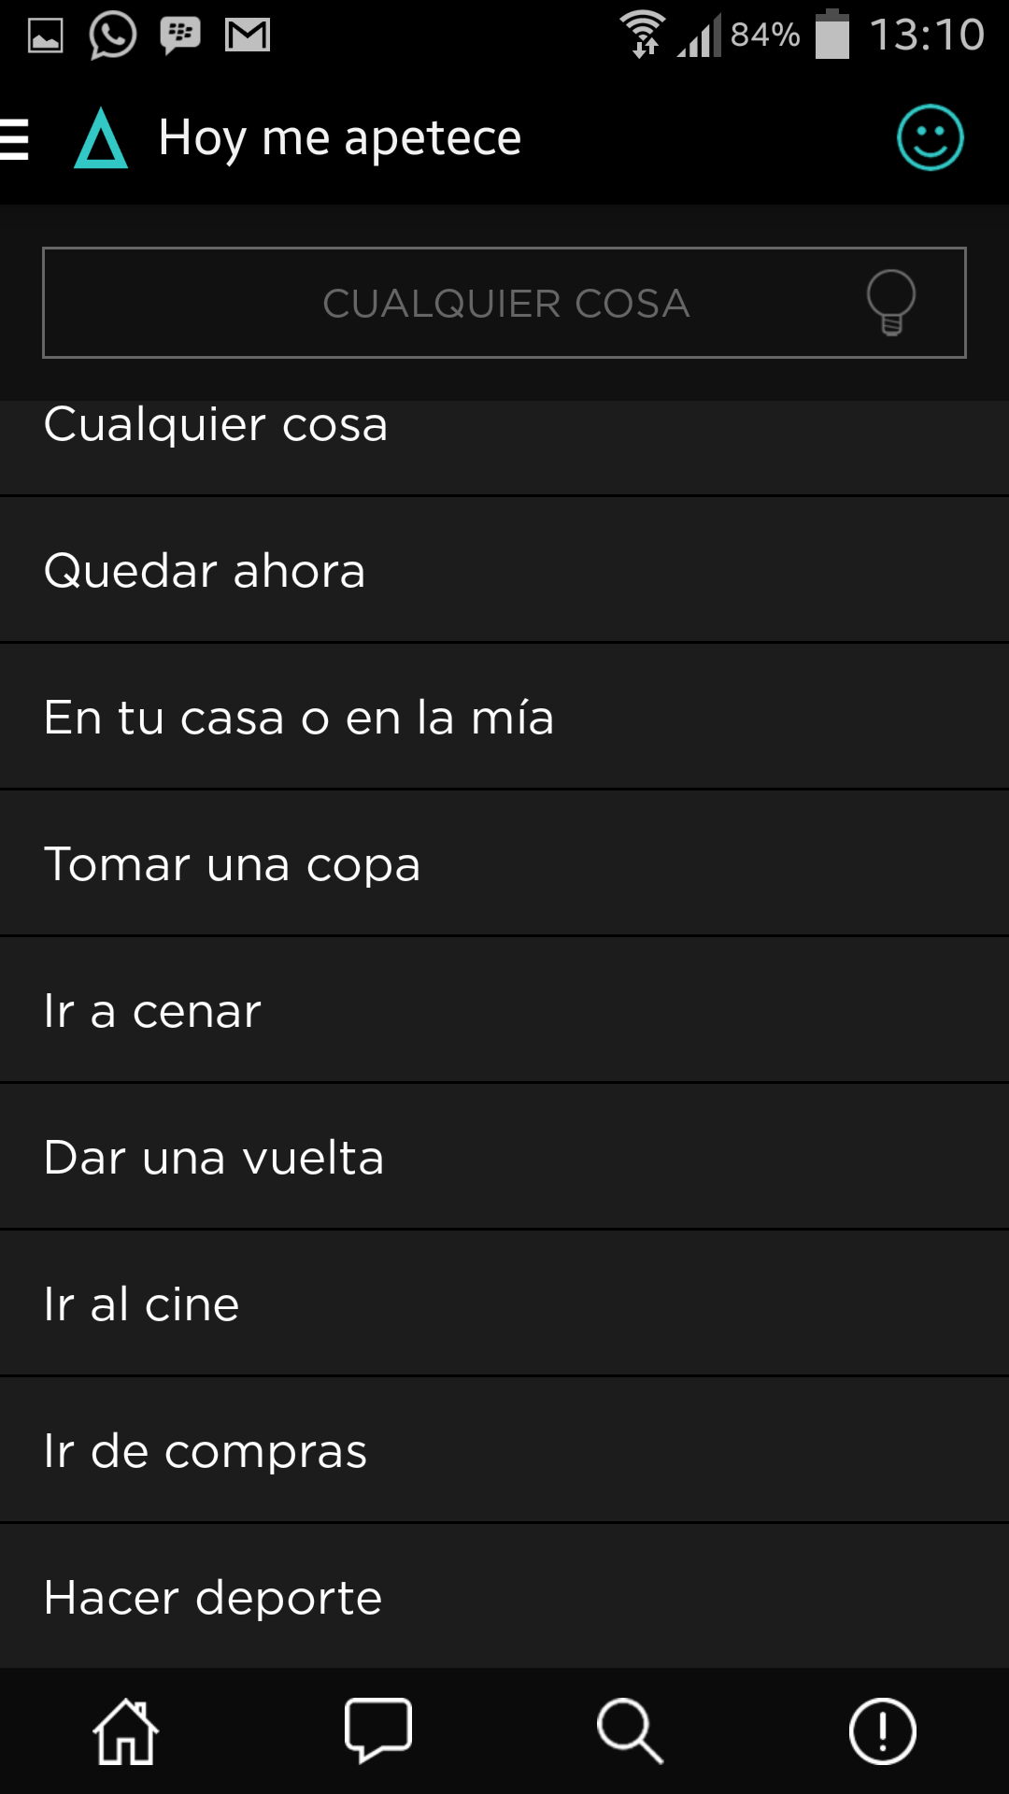Open the magnifying glass search icon

pyautogui.click(x=631, y=1731)
